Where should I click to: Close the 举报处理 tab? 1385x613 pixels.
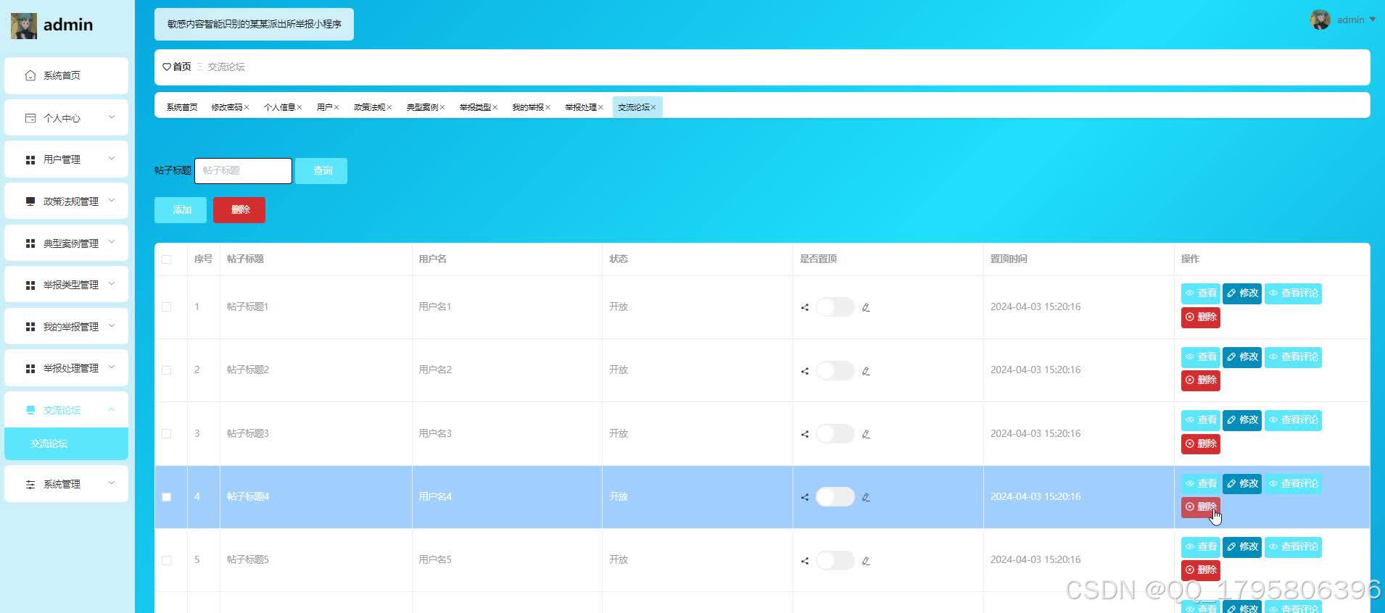tap(601, 107)
